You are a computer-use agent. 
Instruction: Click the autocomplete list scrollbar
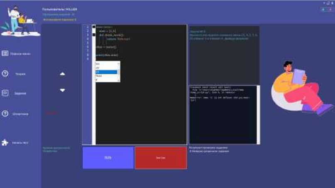point(119,72)
